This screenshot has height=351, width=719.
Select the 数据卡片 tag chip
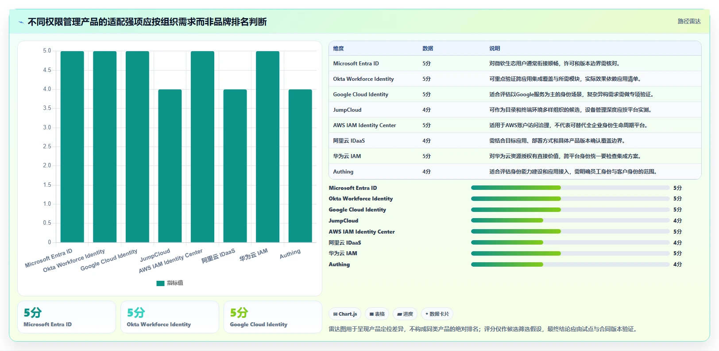tap(437, 314)
